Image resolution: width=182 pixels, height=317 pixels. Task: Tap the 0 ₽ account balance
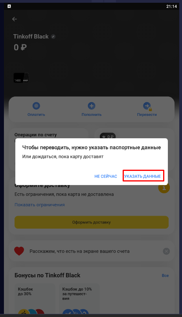click(x=20, y=48)
